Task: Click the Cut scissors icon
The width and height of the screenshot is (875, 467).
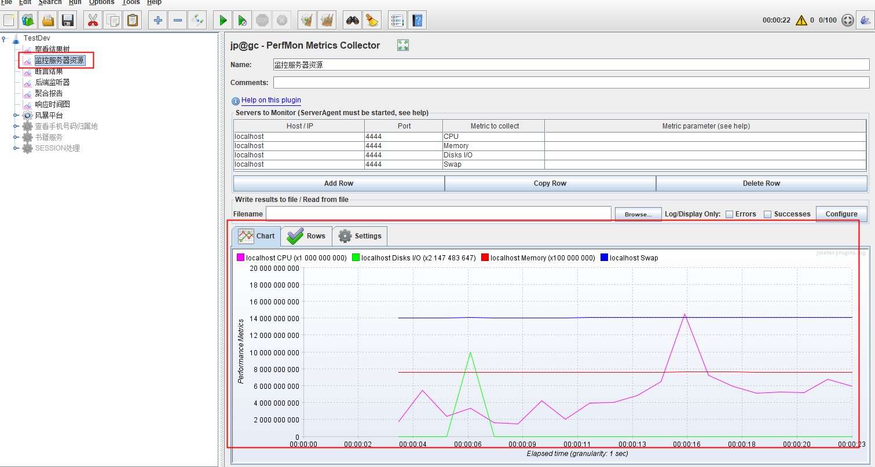Action: [93, 21]
